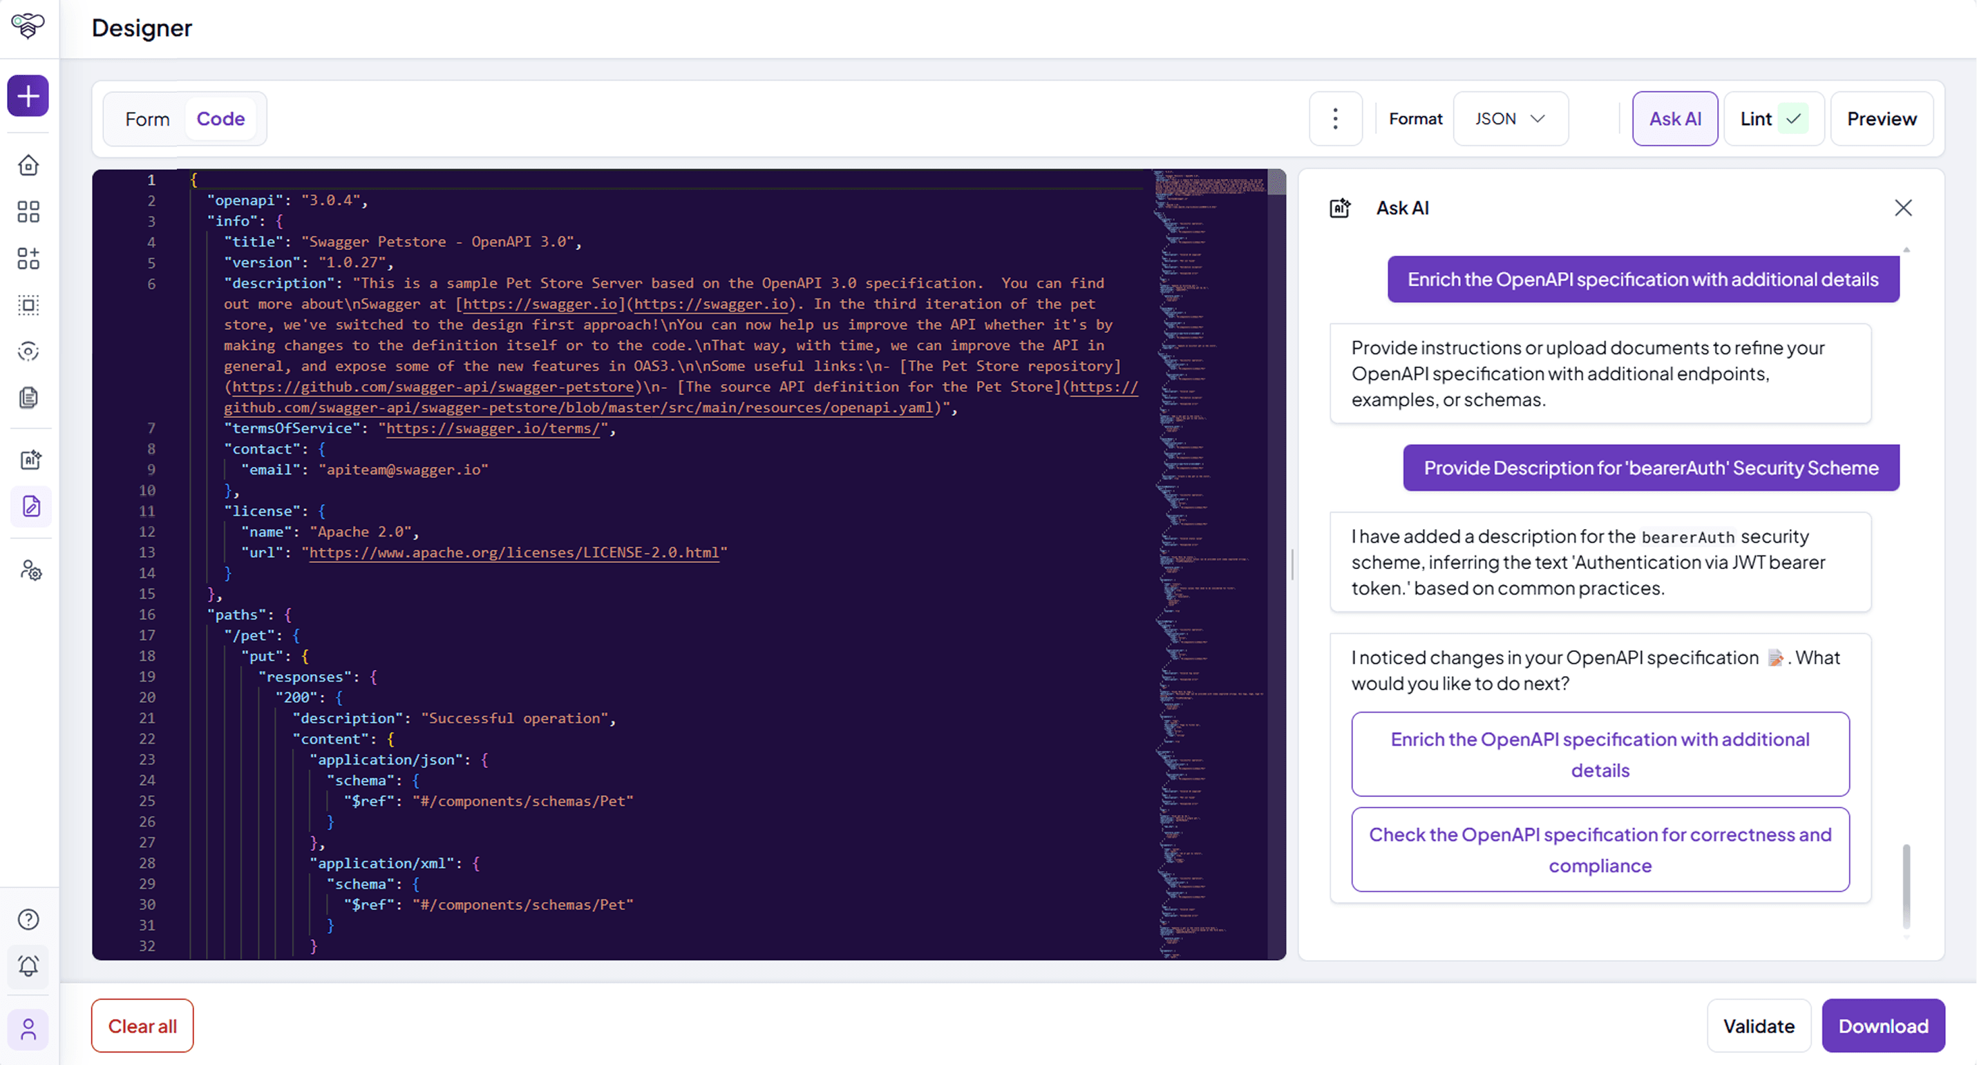Image resolution: width=1977 pixels, height=1065 pixels.
Task: Choose Enrich the OpenAPI specification suggestion outline button
Action: point(1600,754)
